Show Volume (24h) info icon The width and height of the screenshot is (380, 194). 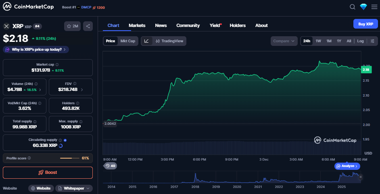tap(36, 84)
